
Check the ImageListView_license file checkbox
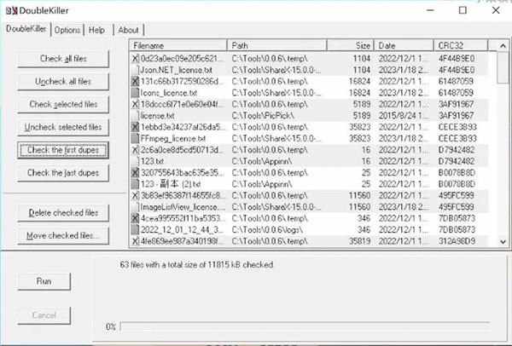click(135, 207)
